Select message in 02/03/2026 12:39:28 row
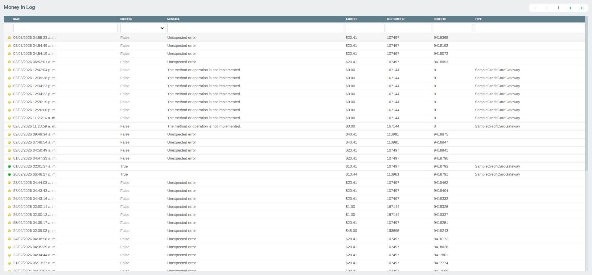592x275 pixels. pyautogui.click(x=204, y=78)
